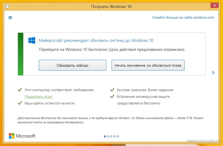This screenshot has width=223, height=146.
Task: Click the Обновить сейчас button
Action: (x=73, y=65)
